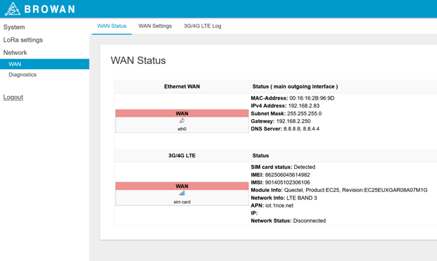Image resolution: width=437 pixels, height=261 pixels.
Task: Click the APN value iot.1nce.net
Action: [x=279, y=206]
